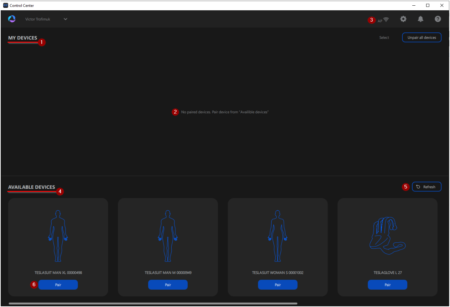The width and height of the screenshot is (450, 307).
Task: Click the TESLASUIT MAN M body figure icon
Action: (168, 236)
